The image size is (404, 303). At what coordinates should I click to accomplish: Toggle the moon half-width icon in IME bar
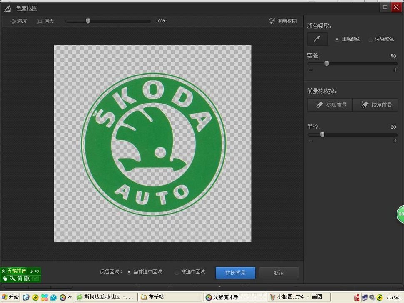click(x=31, y=271)
